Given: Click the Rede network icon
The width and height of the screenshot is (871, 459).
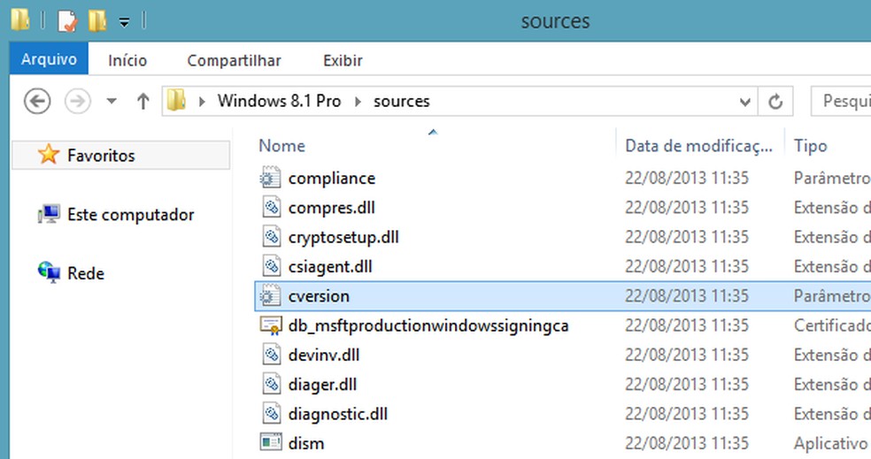Looking at the screenshot, I should click(x=49, y=273).
